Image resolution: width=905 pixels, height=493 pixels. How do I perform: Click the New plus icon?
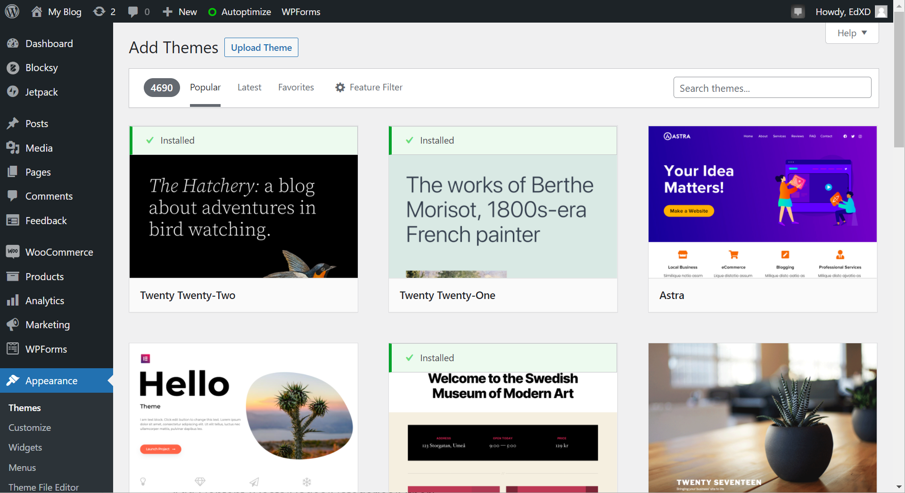(x=167, y=12)
